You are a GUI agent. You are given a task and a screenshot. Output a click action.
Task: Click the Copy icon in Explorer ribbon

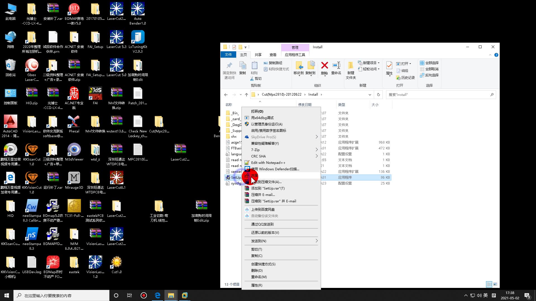[242, 68]
